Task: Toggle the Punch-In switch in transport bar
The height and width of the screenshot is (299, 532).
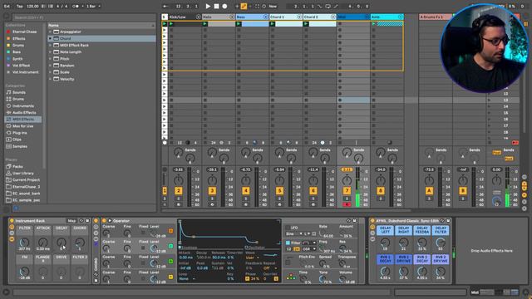Action: pos(319,6)
